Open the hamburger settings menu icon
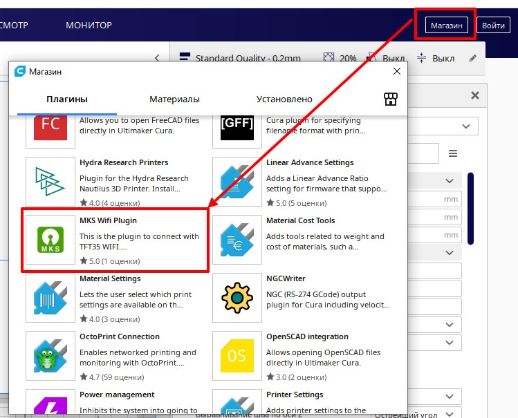 pyautogui.click(x=453, y=153)
